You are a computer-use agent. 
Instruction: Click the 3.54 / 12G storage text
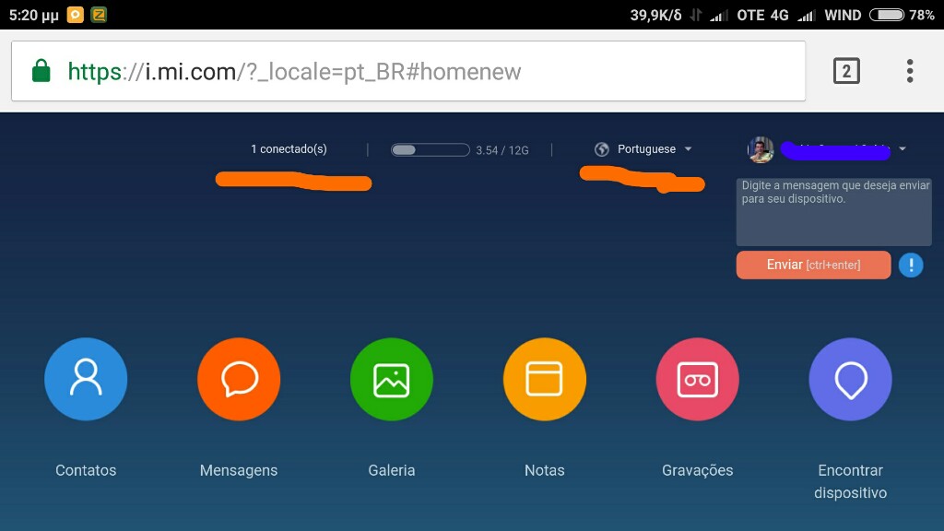(x=502, y=150)
